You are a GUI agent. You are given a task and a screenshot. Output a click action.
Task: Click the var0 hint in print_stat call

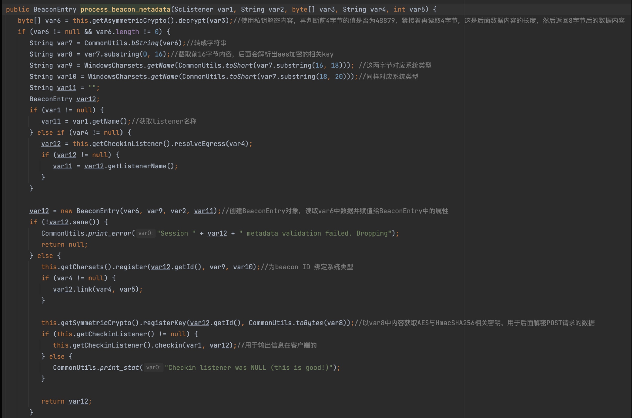[153, 368]
